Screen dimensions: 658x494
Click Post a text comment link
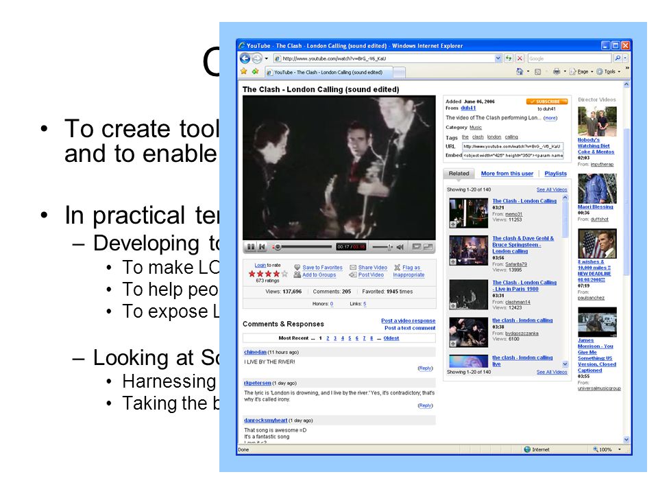(x=410, y=328)
